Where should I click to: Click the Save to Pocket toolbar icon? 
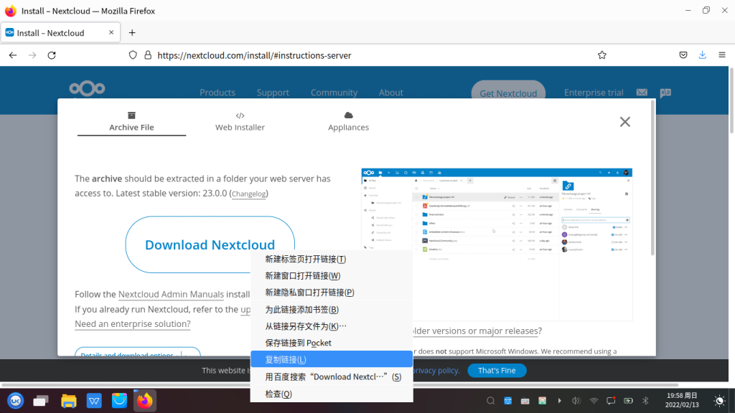click(683, 55)
